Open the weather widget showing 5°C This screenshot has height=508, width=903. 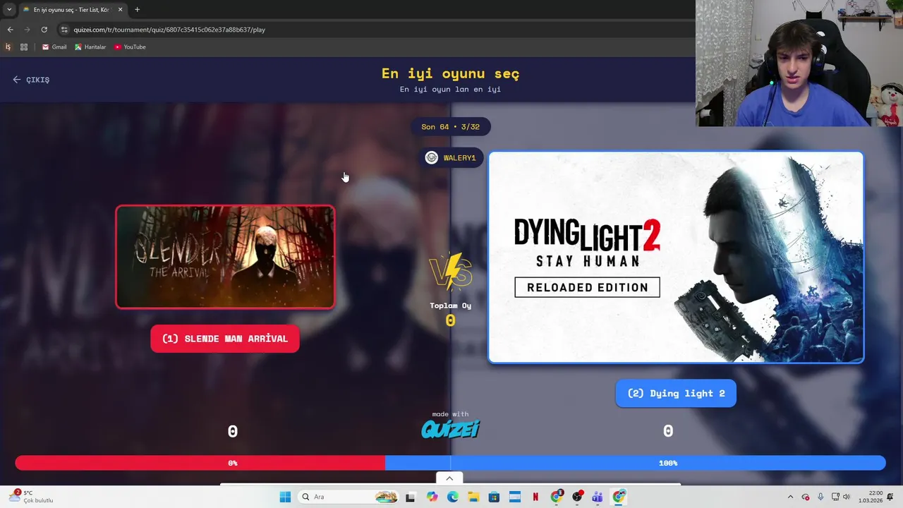32,497
